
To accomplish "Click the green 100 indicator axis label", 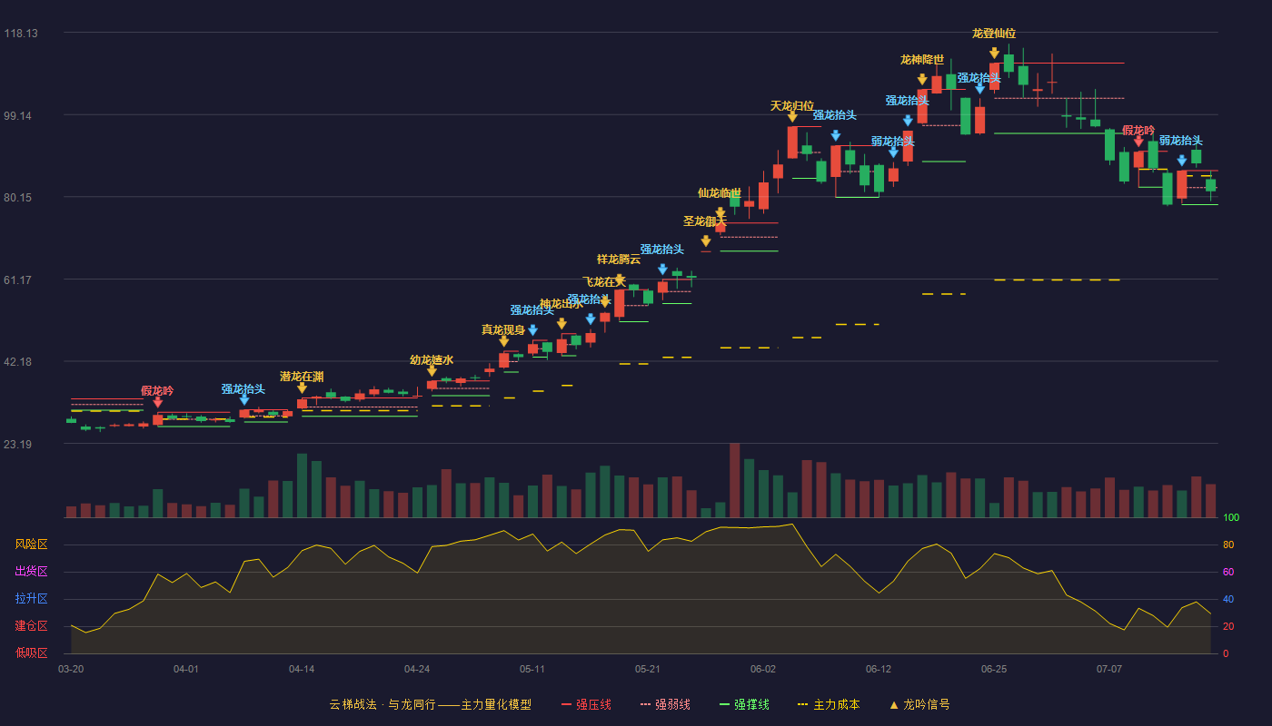I will point(1231,517).
